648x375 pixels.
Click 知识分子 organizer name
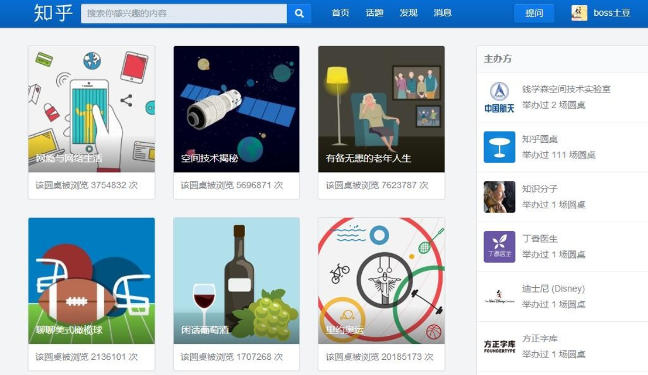click(540, 189)
